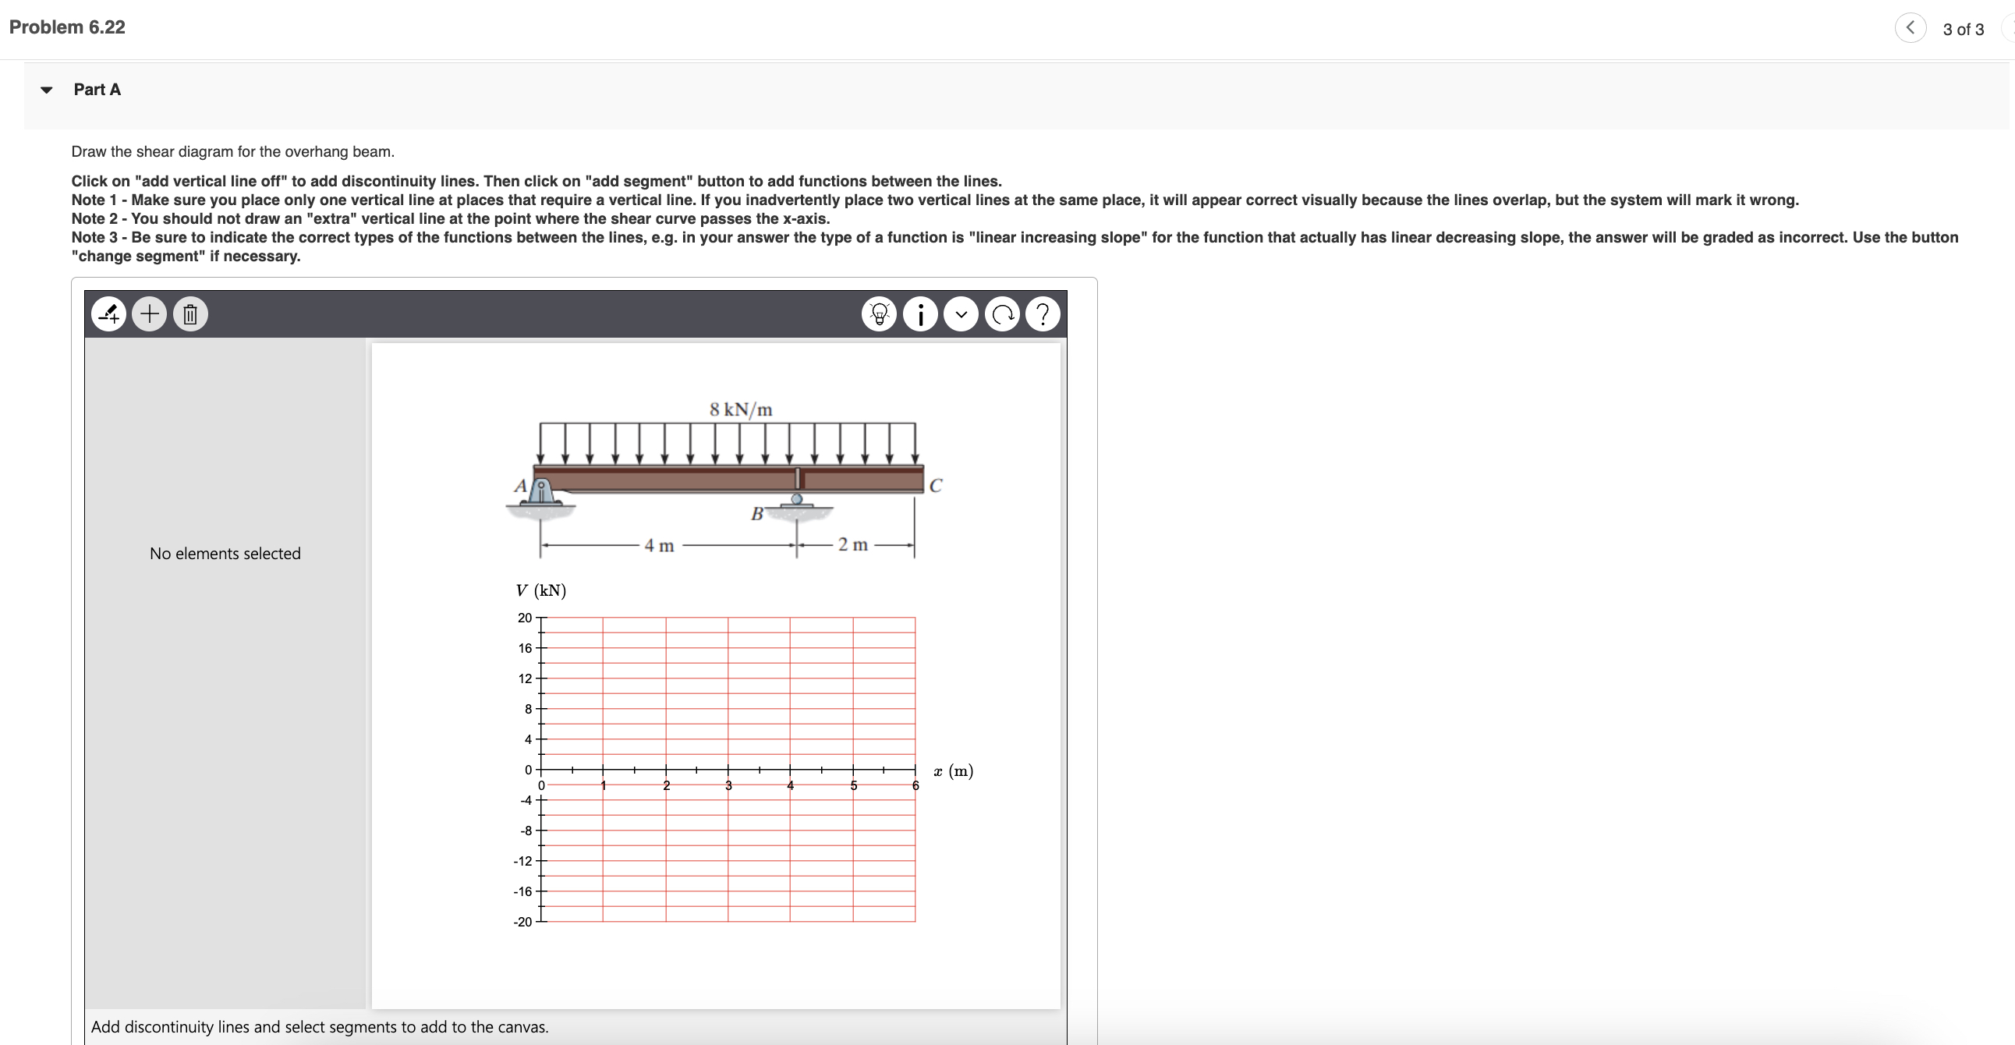Click the '3 of 3' page indicator

(1964, 30)
